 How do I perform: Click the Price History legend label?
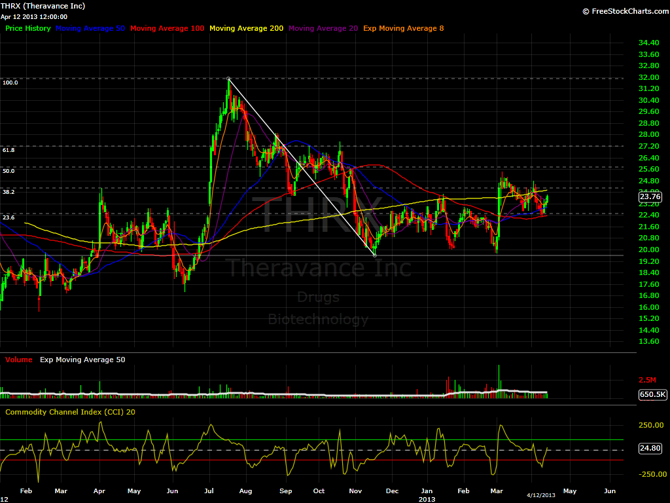[x=29, y=28]
